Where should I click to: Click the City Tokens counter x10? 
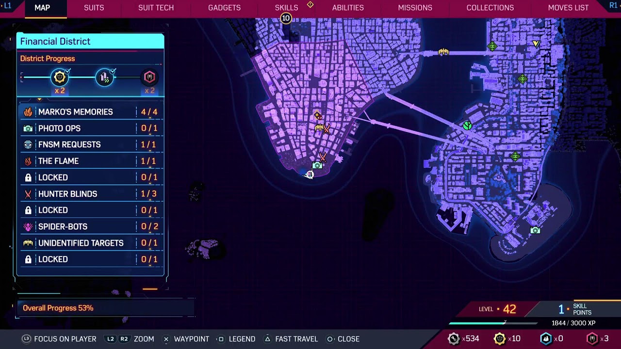[507, 339]
